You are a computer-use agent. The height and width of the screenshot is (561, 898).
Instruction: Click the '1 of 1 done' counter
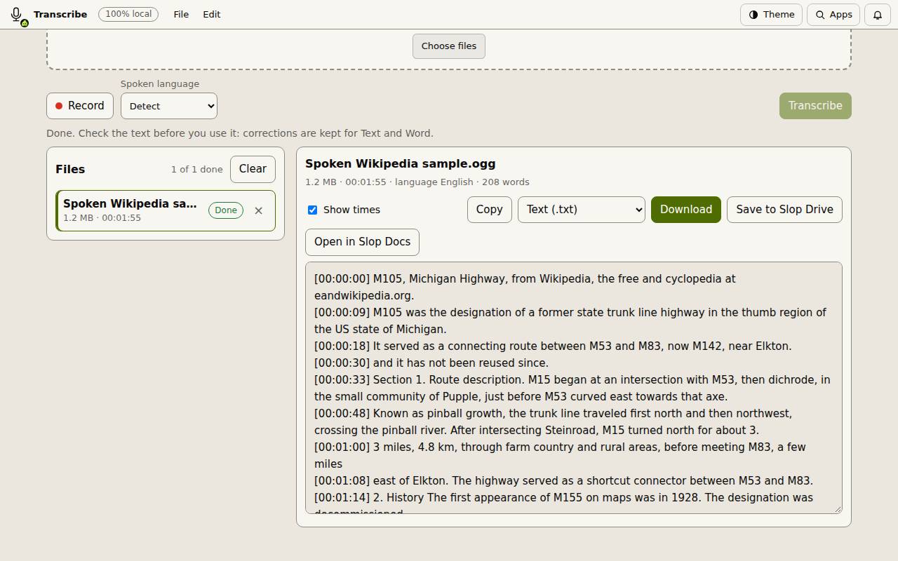pos(197,169)
